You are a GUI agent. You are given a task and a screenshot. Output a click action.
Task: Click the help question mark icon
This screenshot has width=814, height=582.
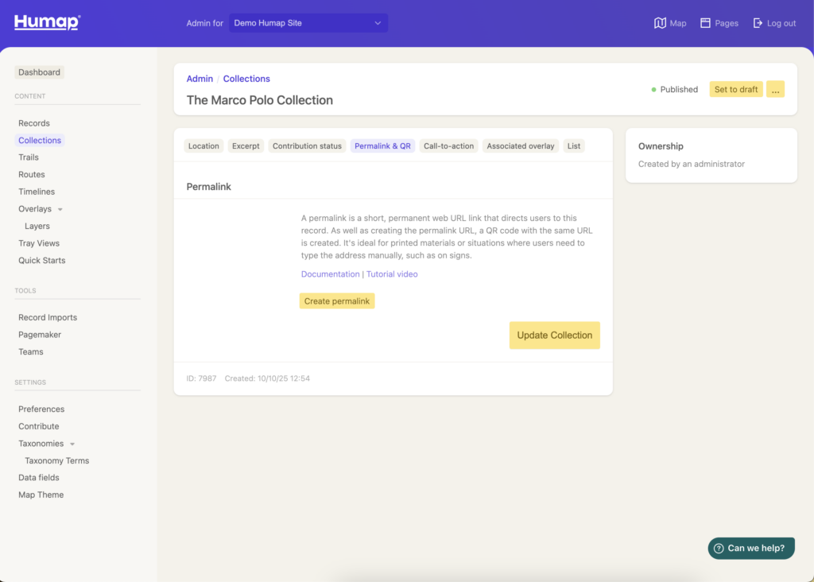pos(719,548)
